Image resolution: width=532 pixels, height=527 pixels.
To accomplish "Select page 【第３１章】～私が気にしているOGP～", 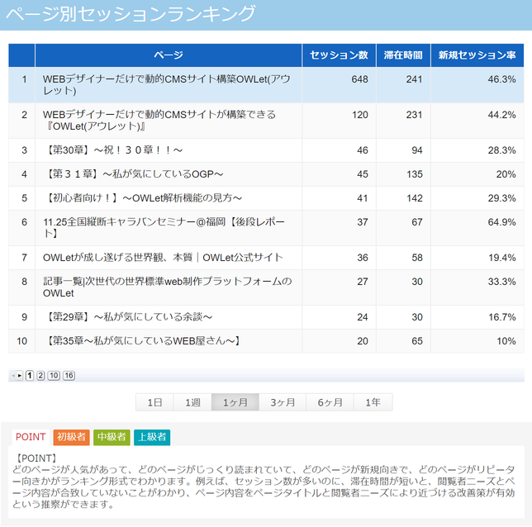I will pyautogui.click(x=133, y=174).
